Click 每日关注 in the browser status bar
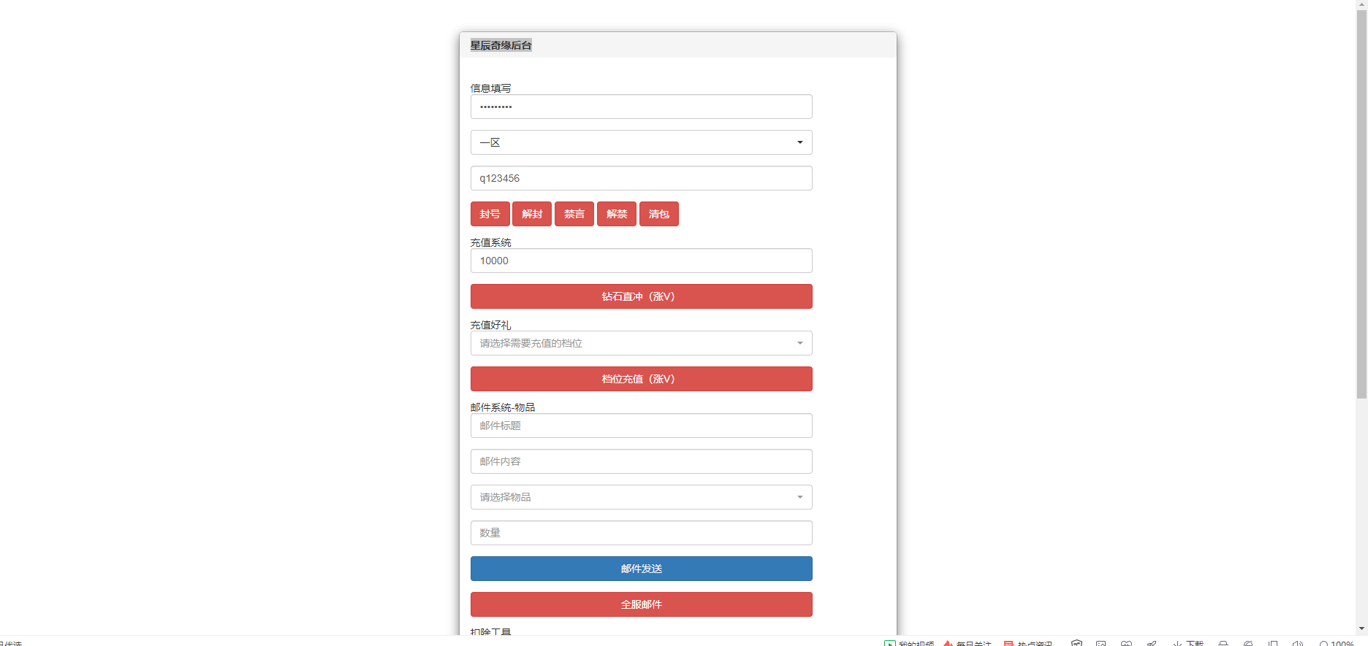 pyautogui.click(x=968, y=643)
